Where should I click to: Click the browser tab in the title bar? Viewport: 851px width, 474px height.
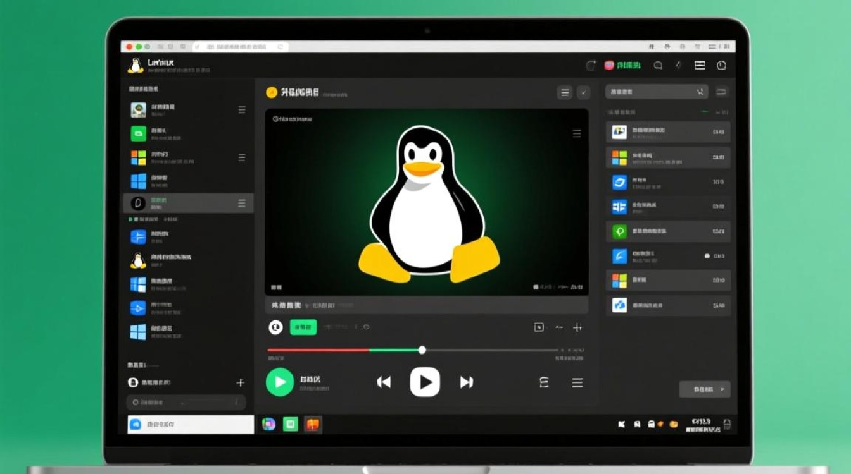click(x=239, y=46)
